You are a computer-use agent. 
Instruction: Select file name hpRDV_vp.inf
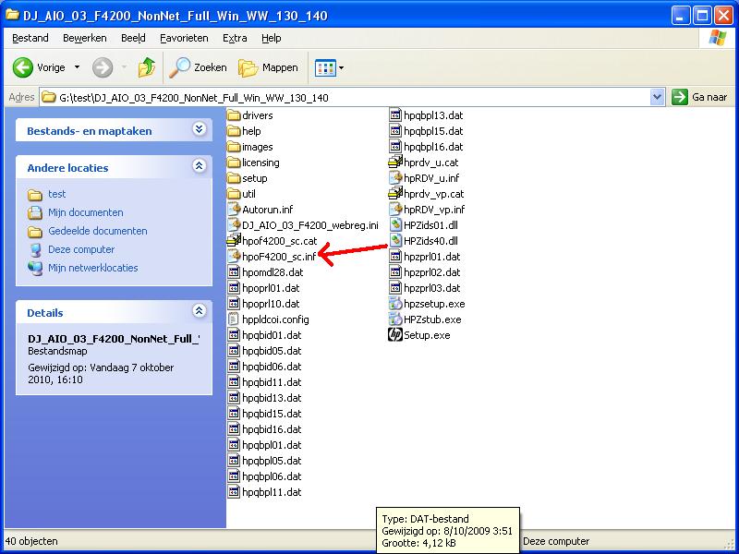coord(434,210)
